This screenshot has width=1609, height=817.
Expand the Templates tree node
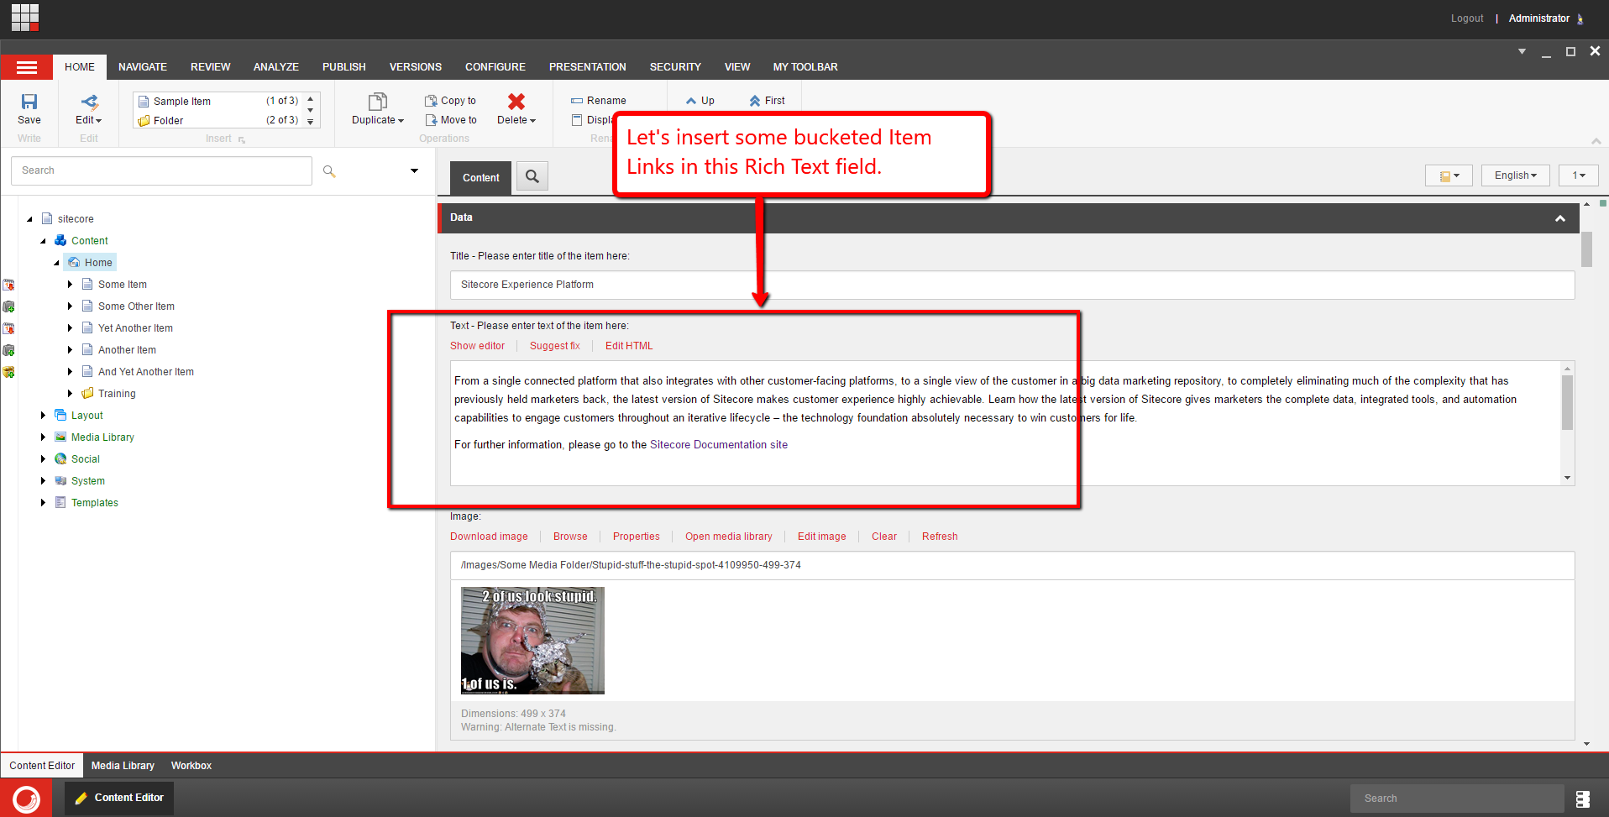click(x=43, y=503)
